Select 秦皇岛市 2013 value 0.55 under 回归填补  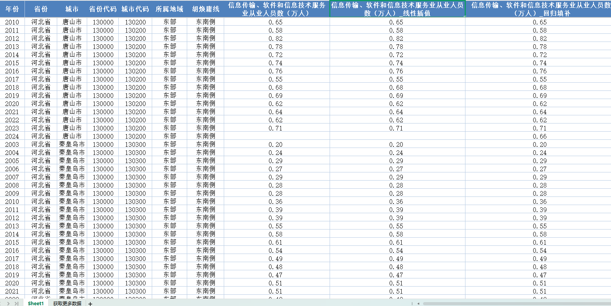(x=540, y=226)
